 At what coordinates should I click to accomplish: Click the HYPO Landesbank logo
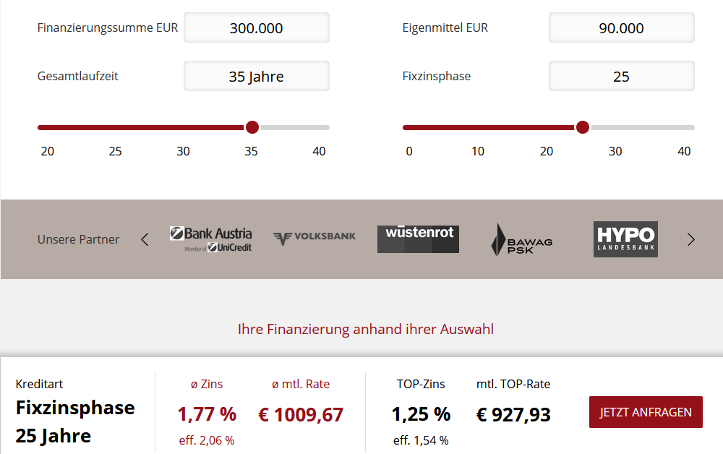pos(625,239)
